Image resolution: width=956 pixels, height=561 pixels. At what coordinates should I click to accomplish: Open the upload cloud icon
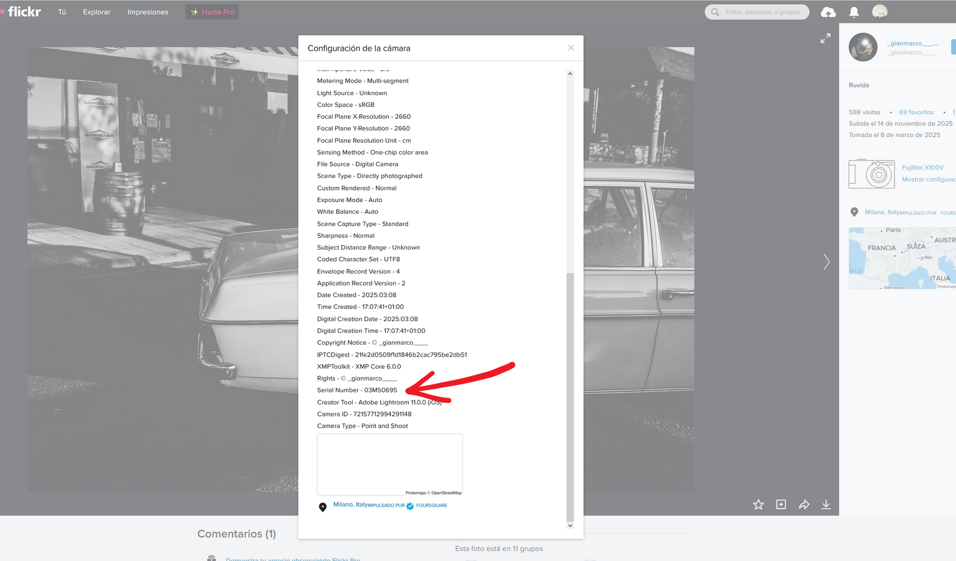[828, 12]
